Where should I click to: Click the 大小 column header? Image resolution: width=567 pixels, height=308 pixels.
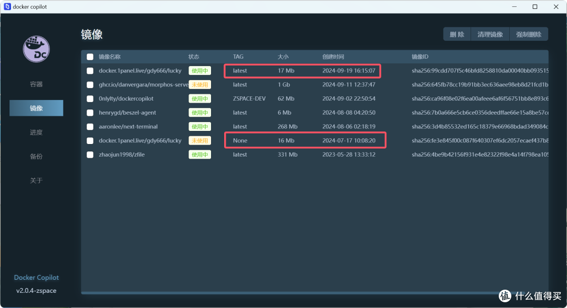click(x=283, y=57)
